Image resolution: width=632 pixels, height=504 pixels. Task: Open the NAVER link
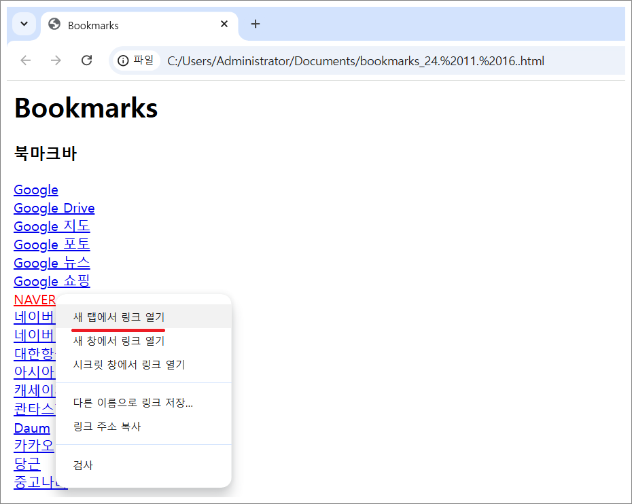35,300
